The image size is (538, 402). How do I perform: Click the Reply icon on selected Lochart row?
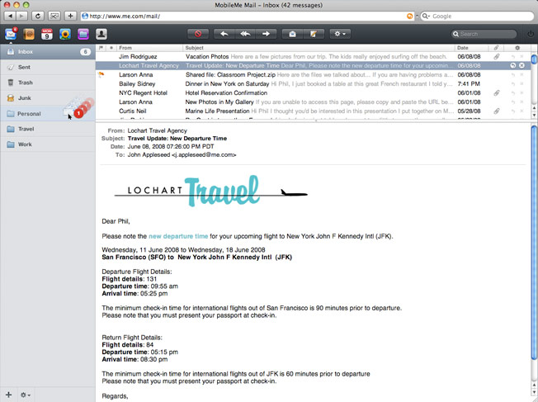coord(513,65)
